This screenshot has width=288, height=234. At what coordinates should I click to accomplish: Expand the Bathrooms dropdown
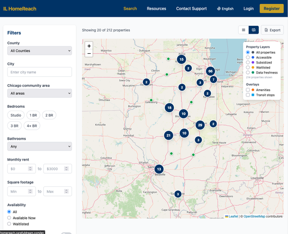pyautogui.click(x=39, y=146)
